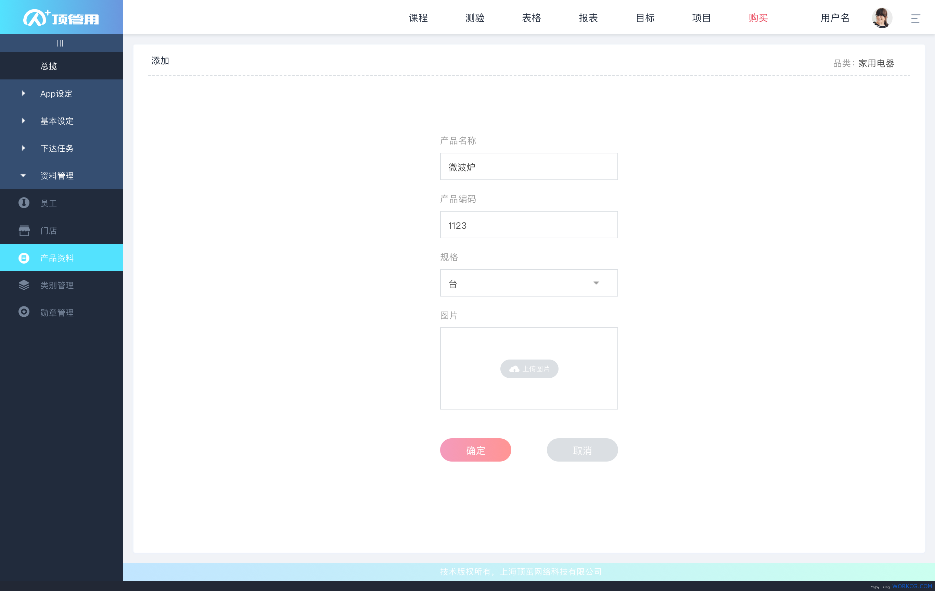The height and width of the screenshot is (591, 935).
Task: Click the 添加 page heading
Action: pos(160,61)
